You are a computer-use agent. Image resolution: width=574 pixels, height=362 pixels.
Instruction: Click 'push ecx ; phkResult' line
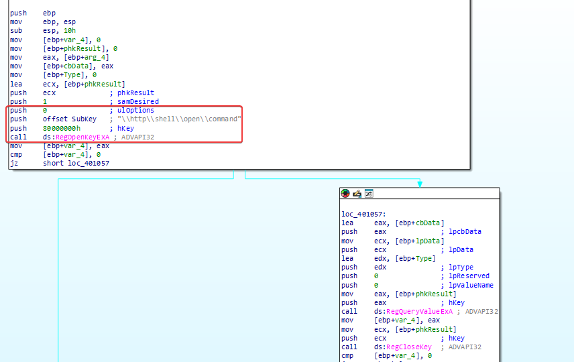pyautogui.click(x=82, y=93)
